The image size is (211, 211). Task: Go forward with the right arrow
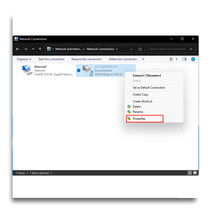click(x=26, y=49)
